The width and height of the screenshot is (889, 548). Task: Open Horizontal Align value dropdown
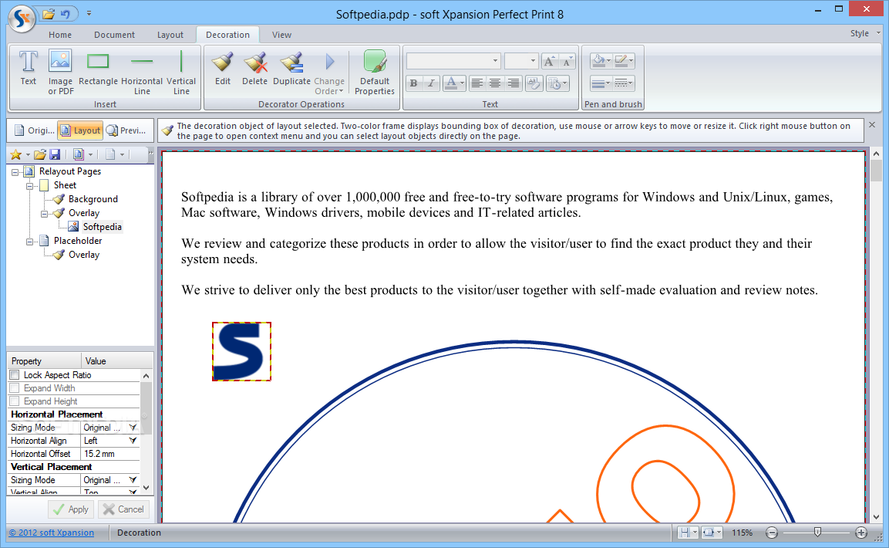tap(133, 441)
